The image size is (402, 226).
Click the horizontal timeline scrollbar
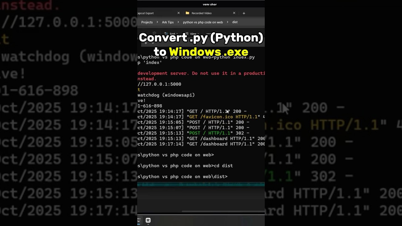223,212
